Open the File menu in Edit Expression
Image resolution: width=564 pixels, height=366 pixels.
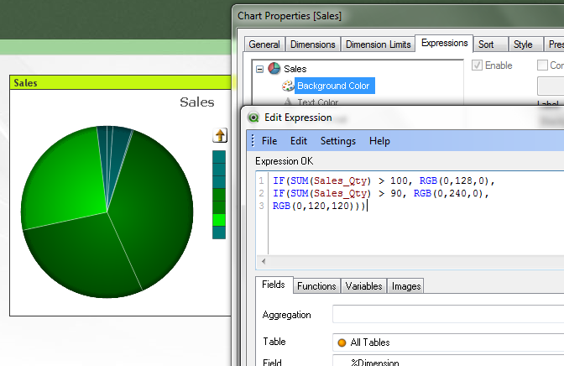269,141
